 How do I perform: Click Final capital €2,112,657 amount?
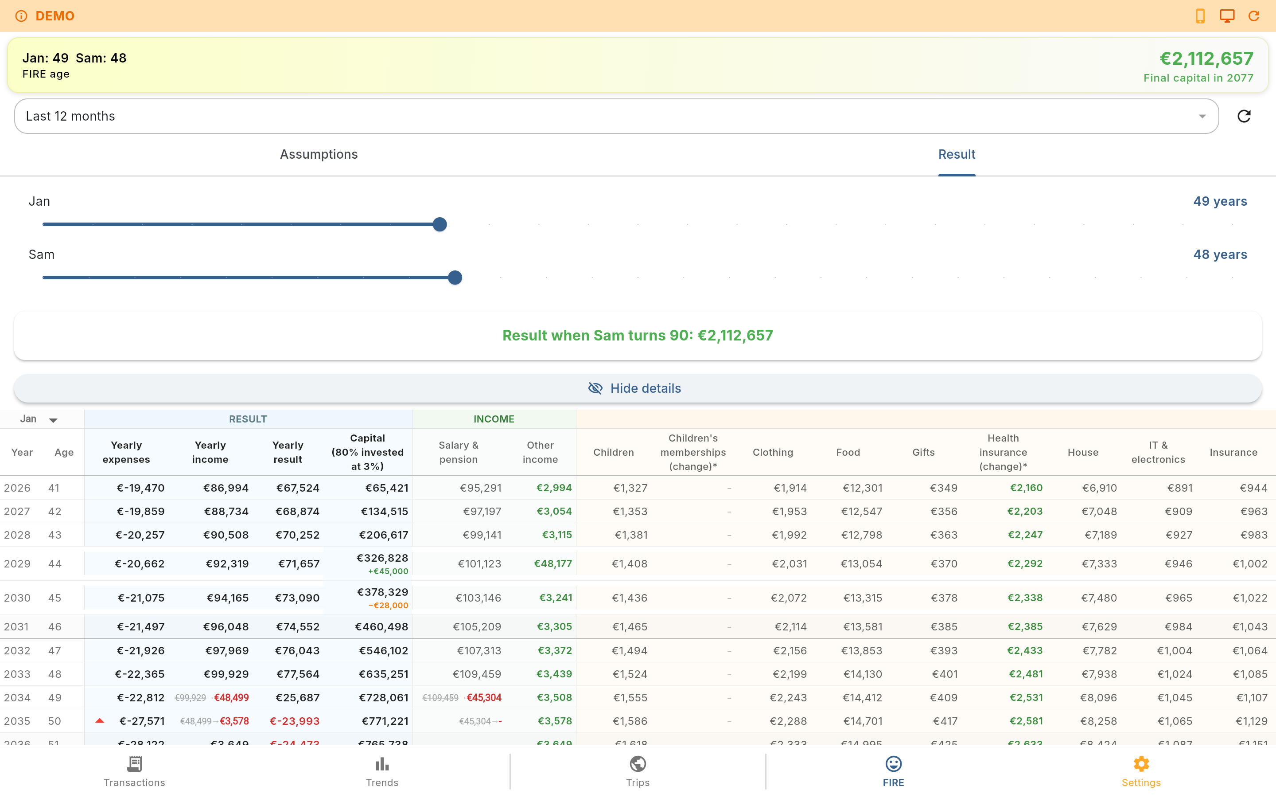(x=1206, y=59)
